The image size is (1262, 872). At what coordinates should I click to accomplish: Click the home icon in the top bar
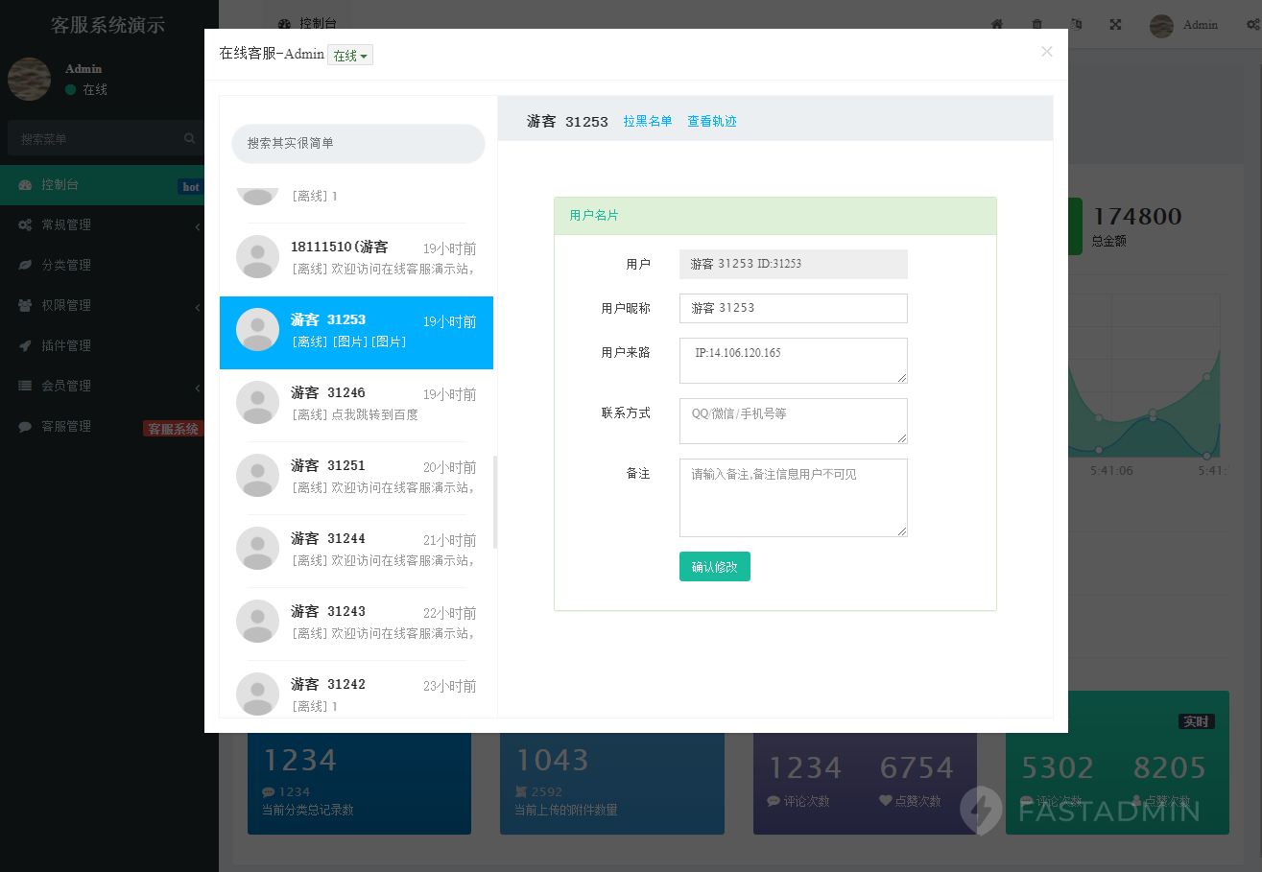point(997,24)
